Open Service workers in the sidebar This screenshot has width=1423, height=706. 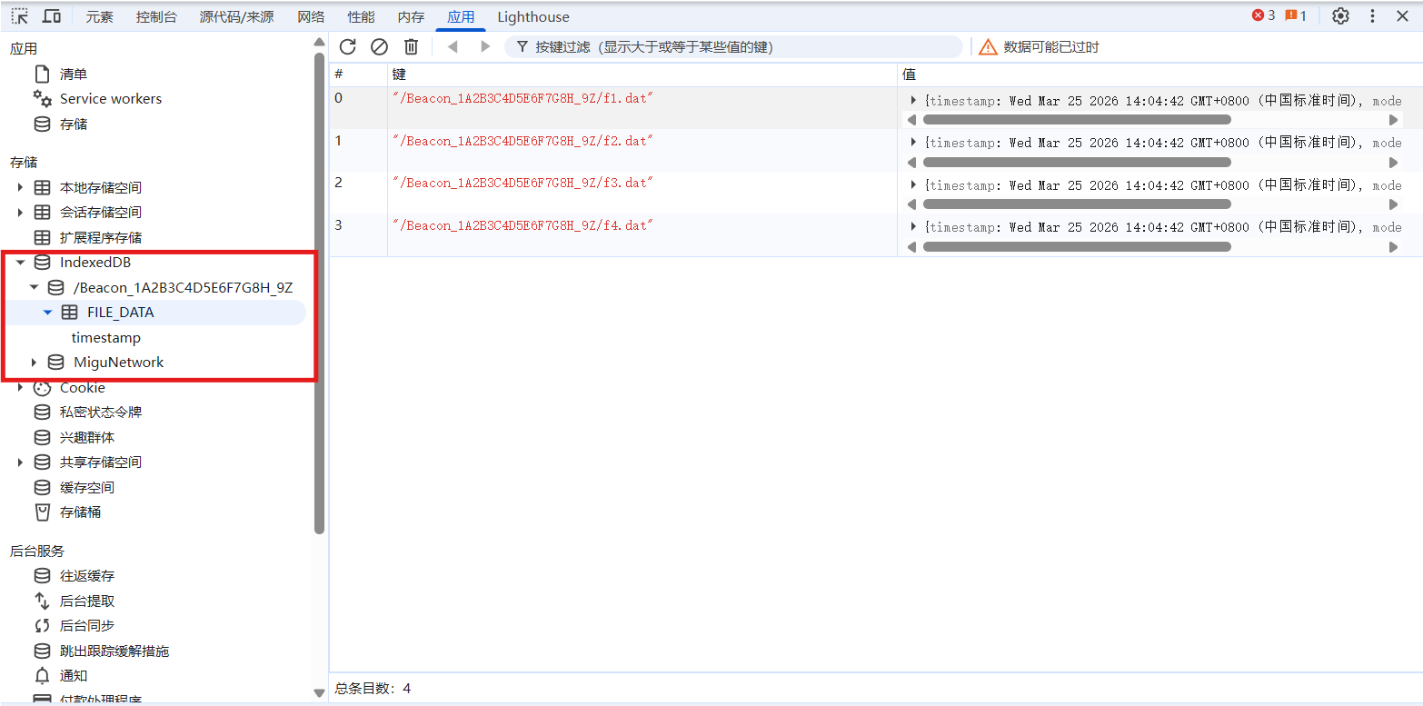[x=111, y=99]
